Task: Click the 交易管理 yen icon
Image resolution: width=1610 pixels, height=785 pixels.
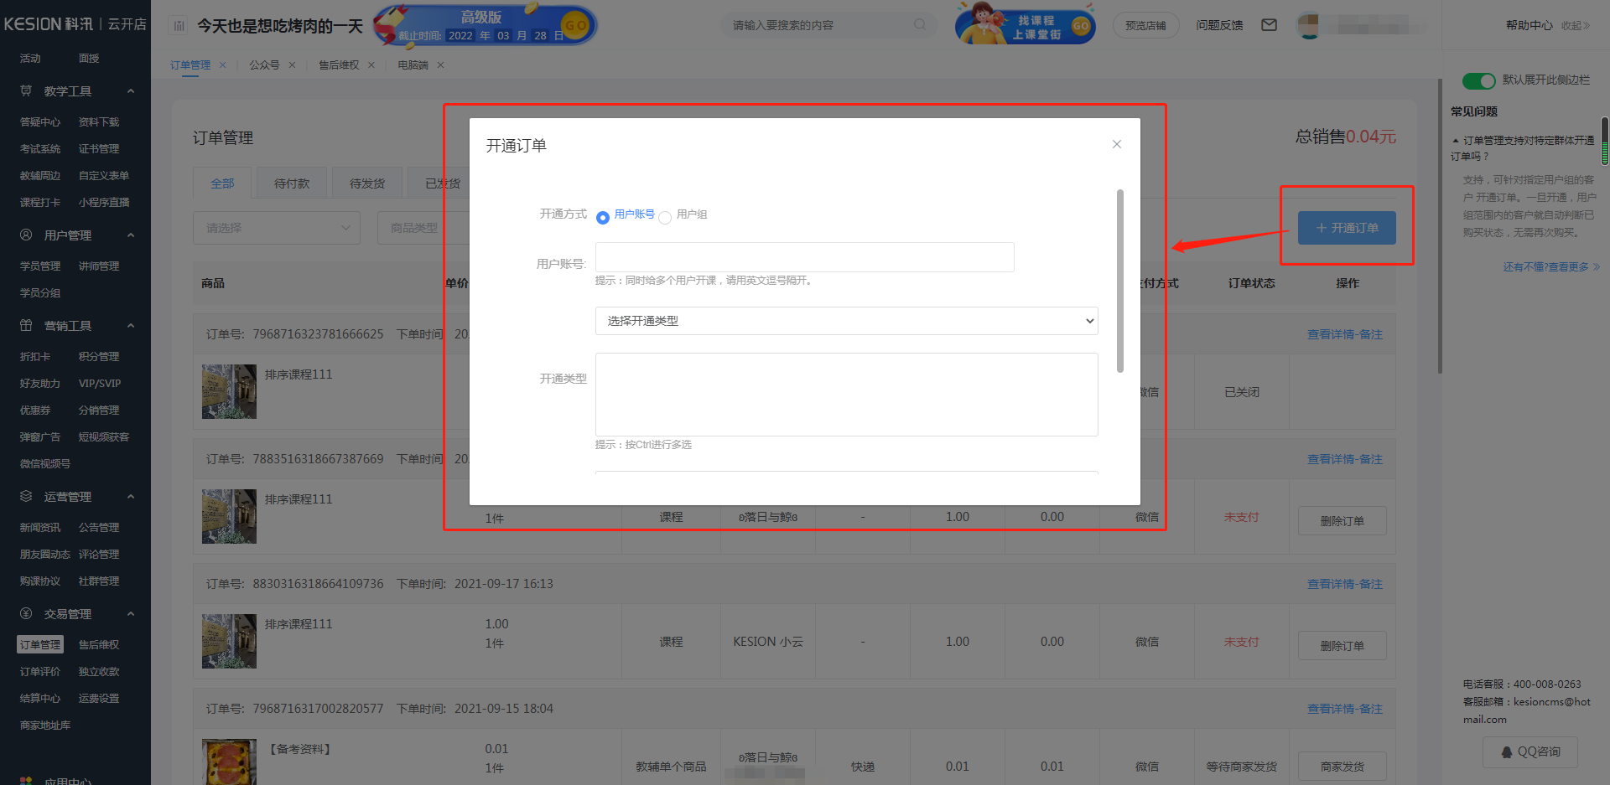Action: 26,613
